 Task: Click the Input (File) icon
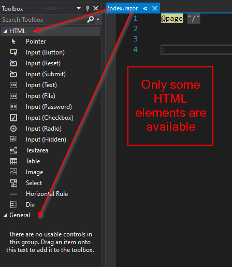[x=13, y=96]
